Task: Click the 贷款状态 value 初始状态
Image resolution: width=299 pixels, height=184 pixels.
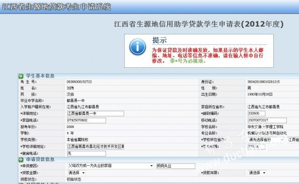Action: tap(74, 179)
